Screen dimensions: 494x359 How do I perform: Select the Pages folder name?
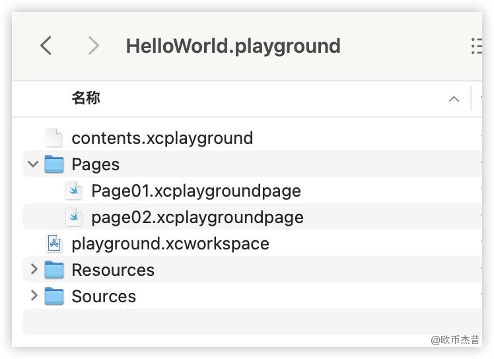click(x=96, y=165)
